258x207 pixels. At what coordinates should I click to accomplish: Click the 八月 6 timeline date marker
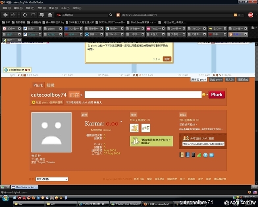click(x=137, y=75)
